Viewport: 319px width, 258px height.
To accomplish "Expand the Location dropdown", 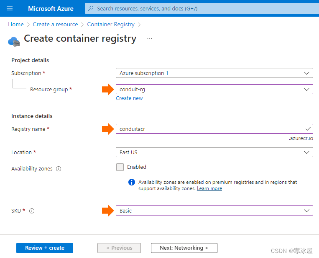I will point(214,152).
